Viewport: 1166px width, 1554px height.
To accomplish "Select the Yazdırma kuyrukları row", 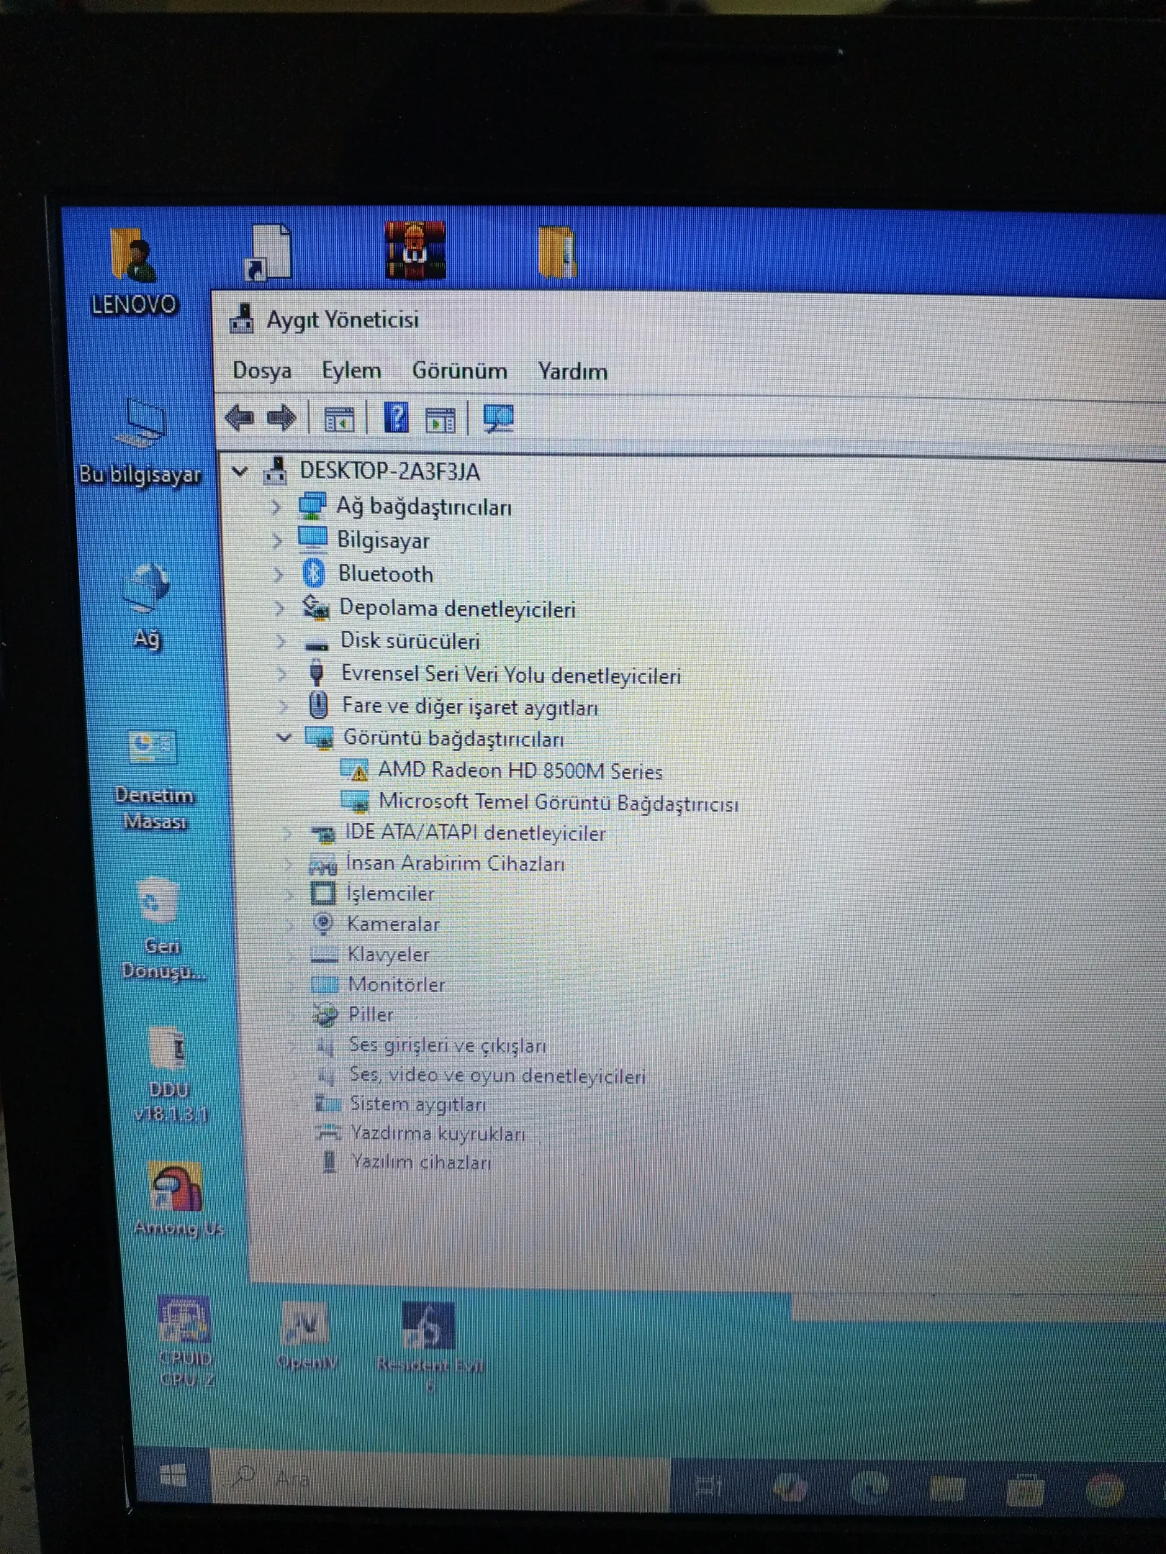I will [x=438, y=1133].
